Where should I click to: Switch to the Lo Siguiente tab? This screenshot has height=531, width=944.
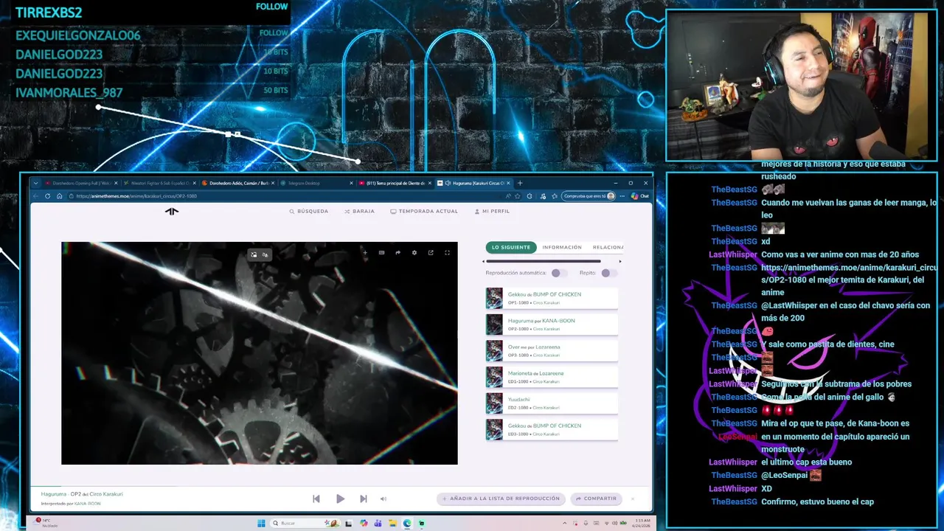tap(510, 247)
